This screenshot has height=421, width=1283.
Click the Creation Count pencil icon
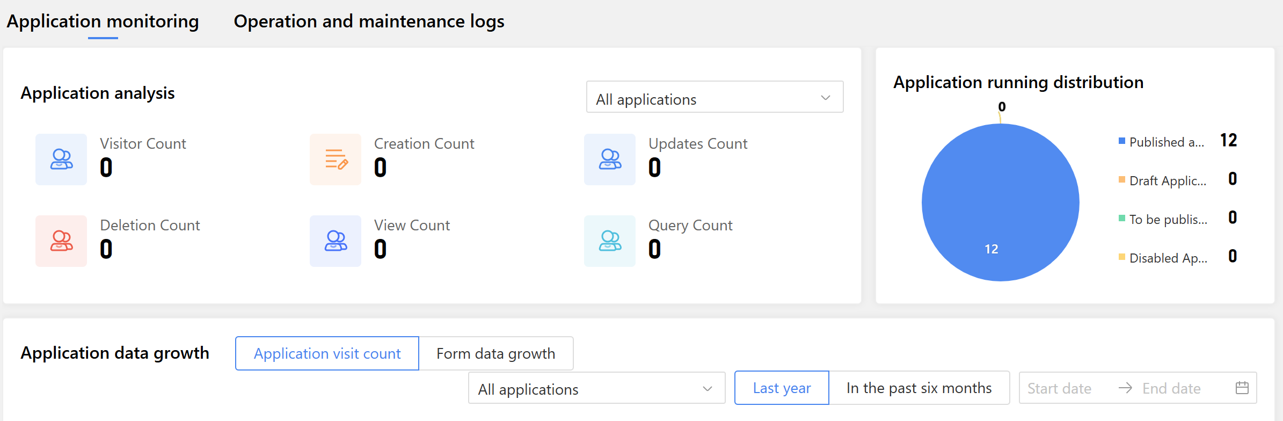coord(336,159)
